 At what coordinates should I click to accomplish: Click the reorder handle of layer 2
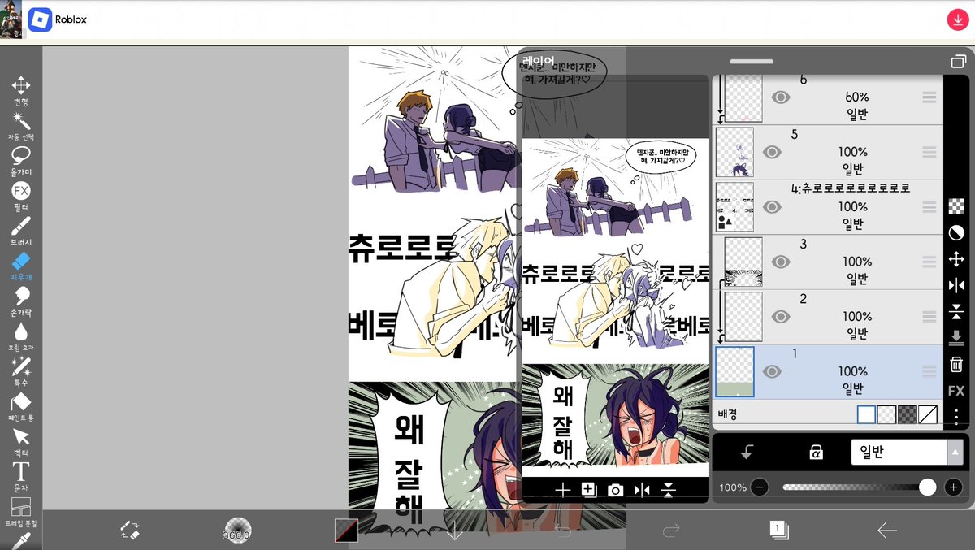point(929,317)
